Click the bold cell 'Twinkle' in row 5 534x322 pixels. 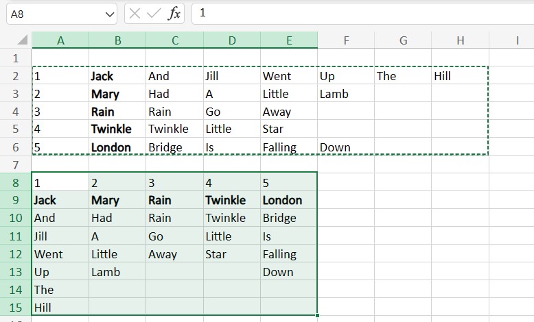coord(117,129)
